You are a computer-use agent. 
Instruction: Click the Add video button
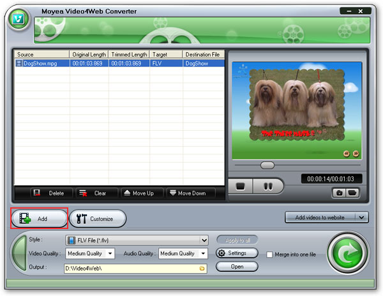(39, 218)
